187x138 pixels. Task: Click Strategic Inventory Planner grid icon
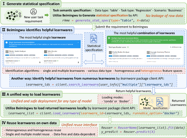(148, 52)
